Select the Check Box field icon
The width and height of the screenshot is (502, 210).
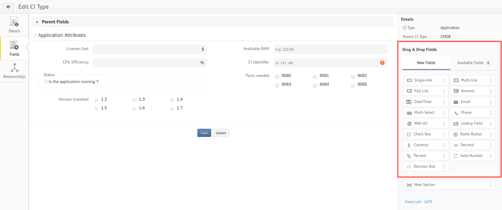(409, 135)
